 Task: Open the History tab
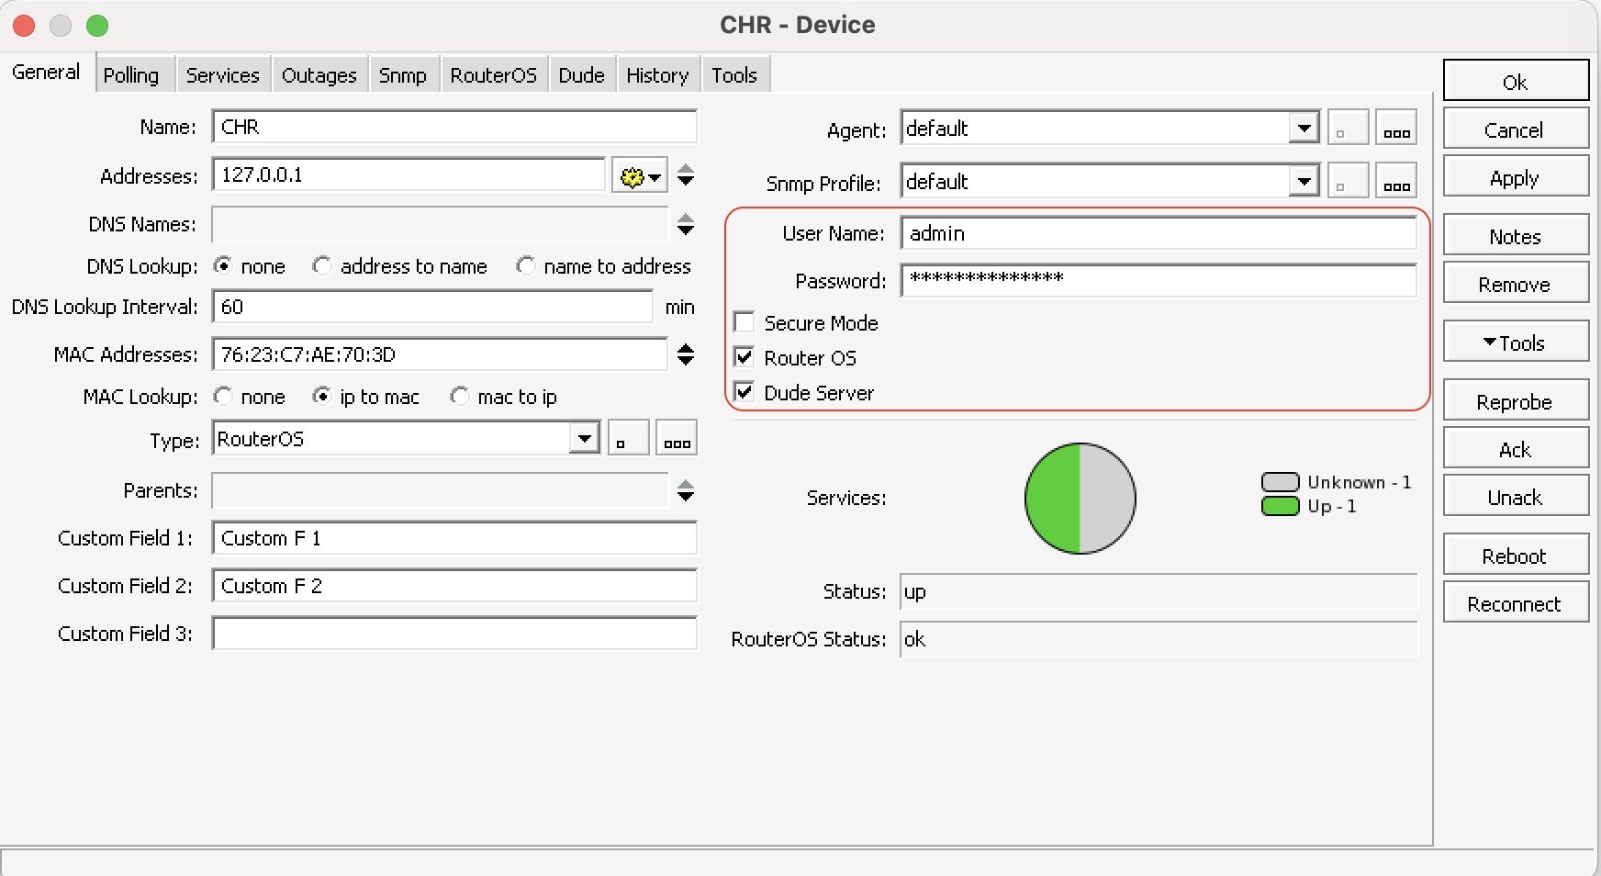[x=657, y=73]
